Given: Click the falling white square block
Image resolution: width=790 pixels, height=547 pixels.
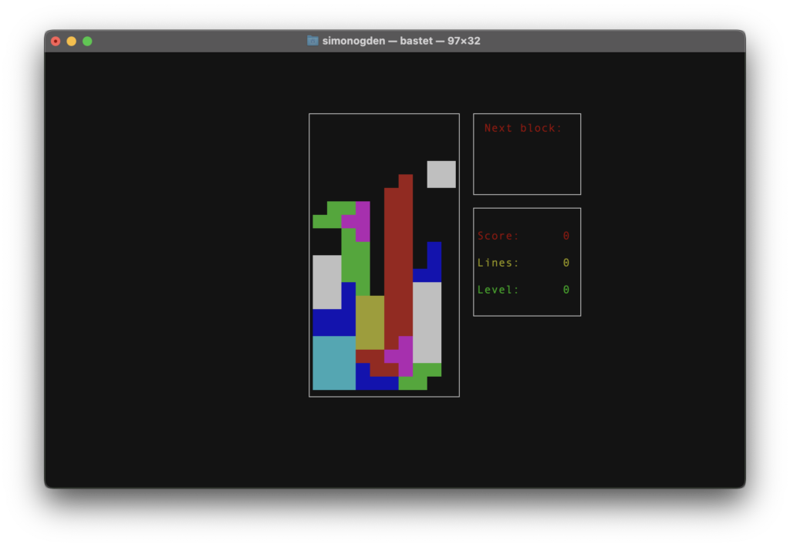Looking at the screenshot, I should coord(441,174).
